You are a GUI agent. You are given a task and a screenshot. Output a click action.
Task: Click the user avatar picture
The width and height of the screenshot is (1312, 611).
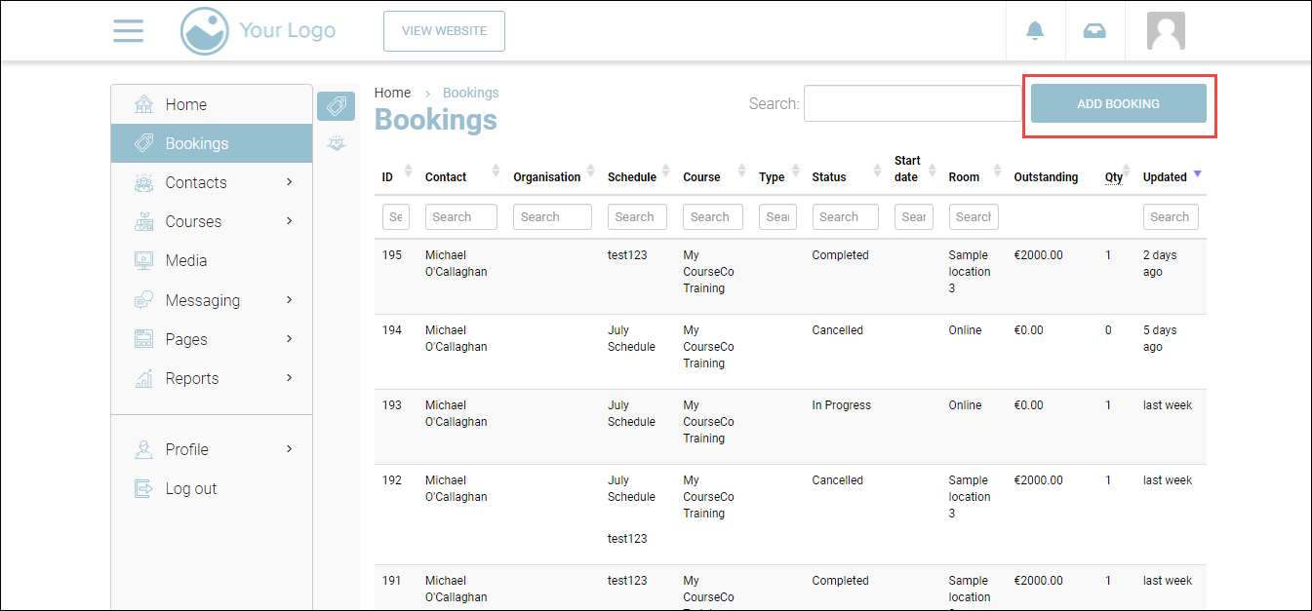pyautogui.click(x=1166, y=31)
